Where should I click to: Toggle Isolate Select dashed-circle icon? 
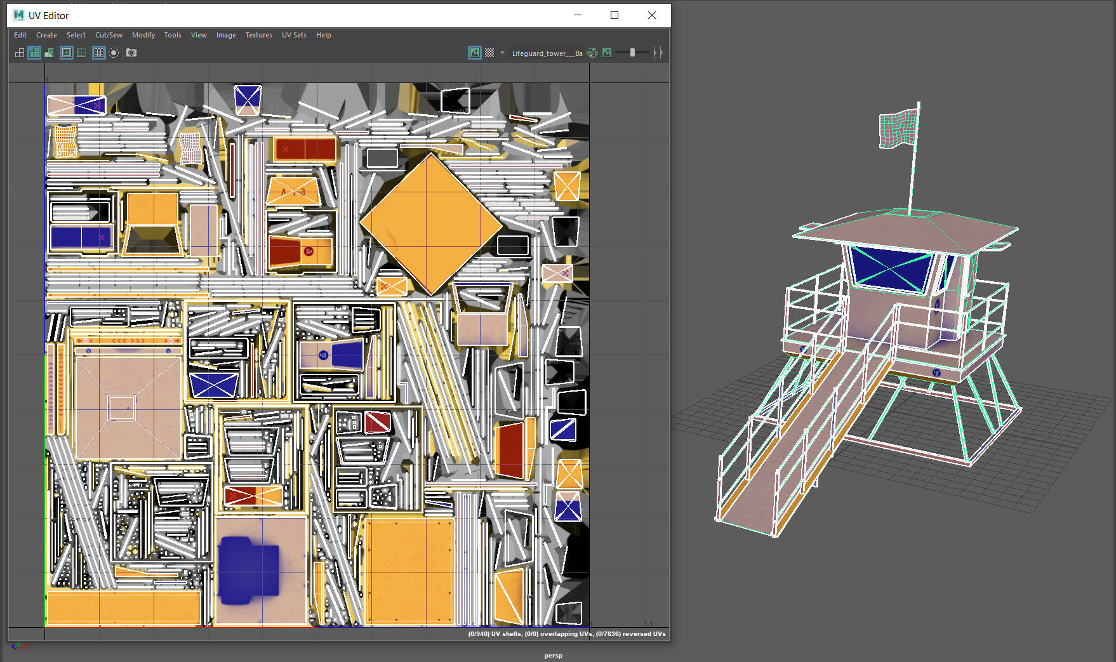tap(114, 53)
